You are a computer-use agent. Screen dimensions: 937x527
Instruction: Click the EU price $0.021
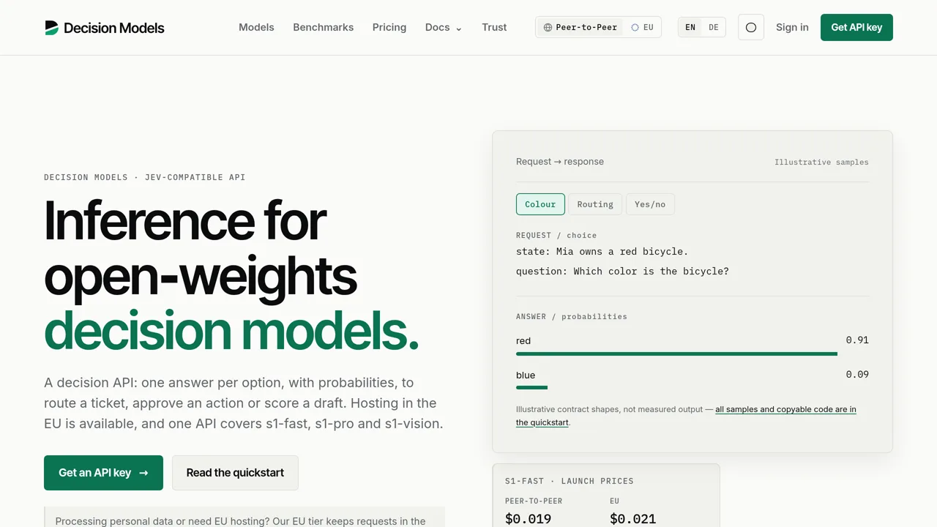[x=632, y=519]
